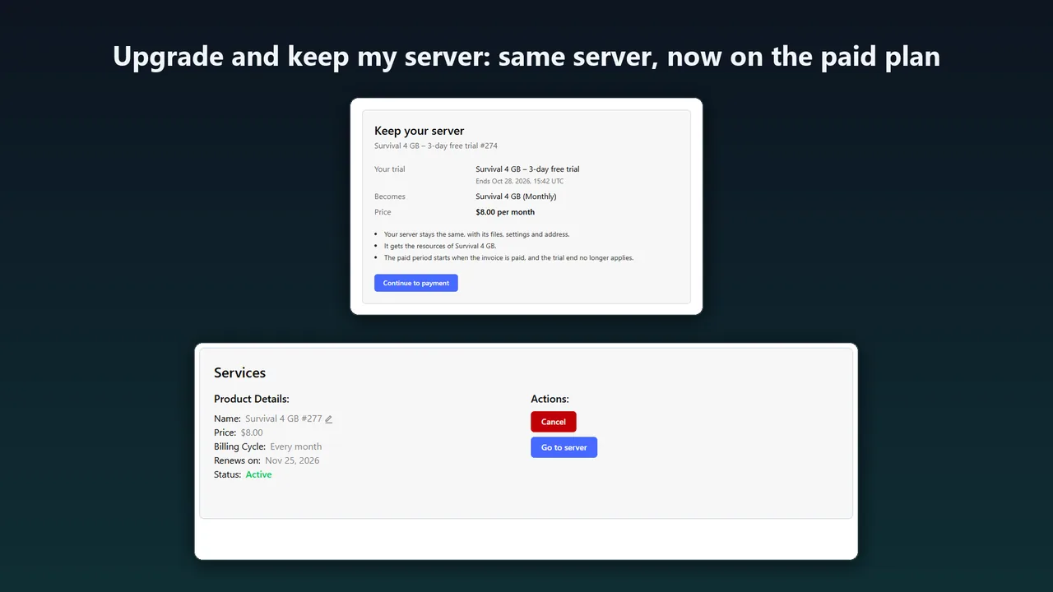Click the Product Details heading
Image resolution: width=1053 pixels, height=592 pixels.
tap(252, 399)
